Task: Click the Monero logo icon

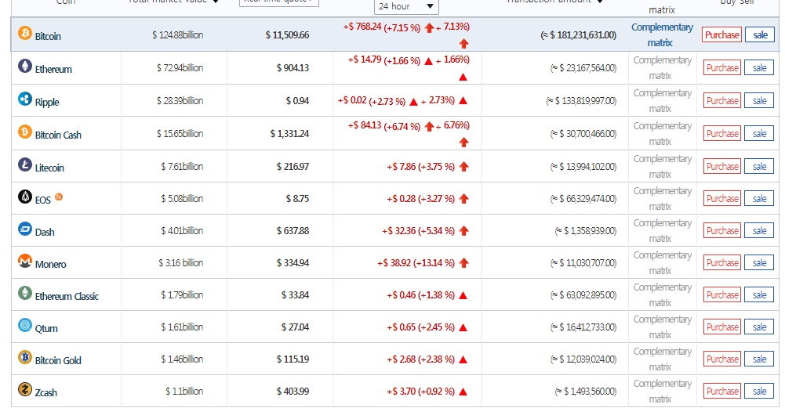Action: click(25, 262)
